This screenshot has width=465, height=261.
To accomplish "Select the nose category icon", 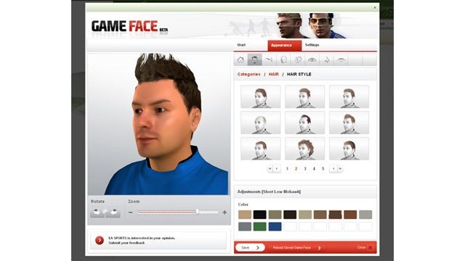I will coord(326,59).
